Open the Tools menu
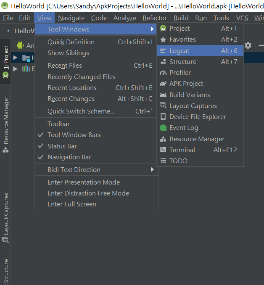This screenshot has width=264, height=285. 221,18
